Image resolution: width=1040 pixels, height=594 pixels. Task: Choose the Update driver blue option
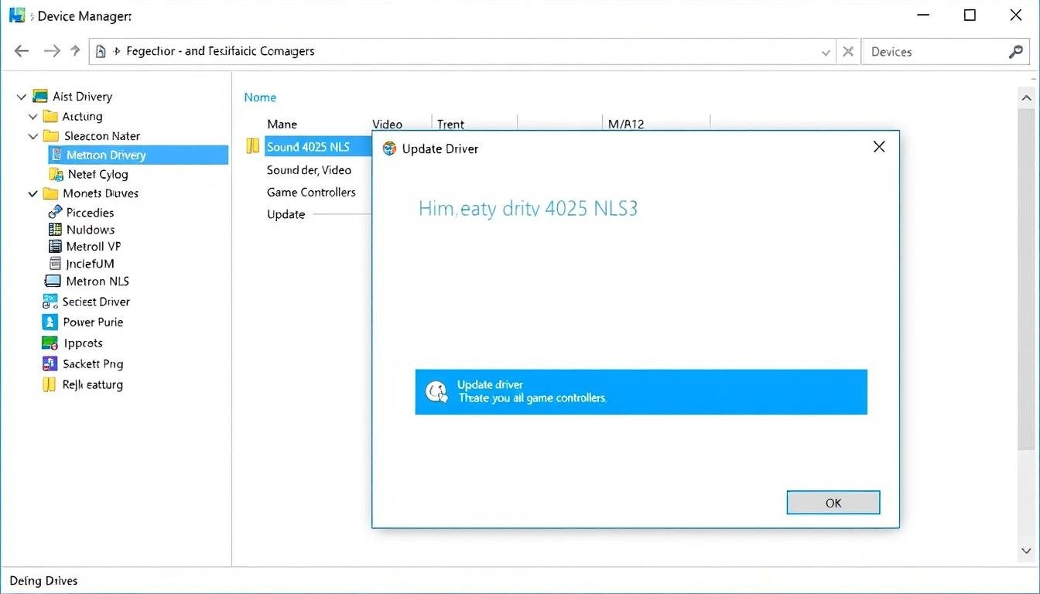pos(641,392)
